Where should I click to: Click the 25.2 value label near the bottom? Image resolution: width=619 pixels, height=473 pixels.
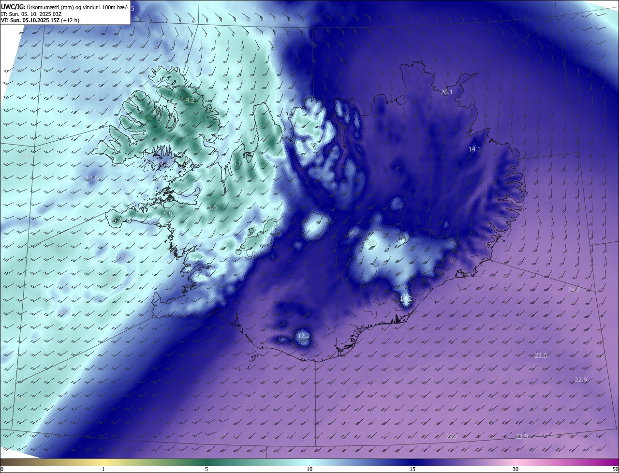tap(452, 436)
